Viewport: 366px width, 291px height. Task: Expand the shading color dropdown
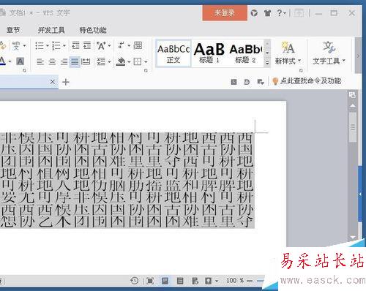(129, 62)
